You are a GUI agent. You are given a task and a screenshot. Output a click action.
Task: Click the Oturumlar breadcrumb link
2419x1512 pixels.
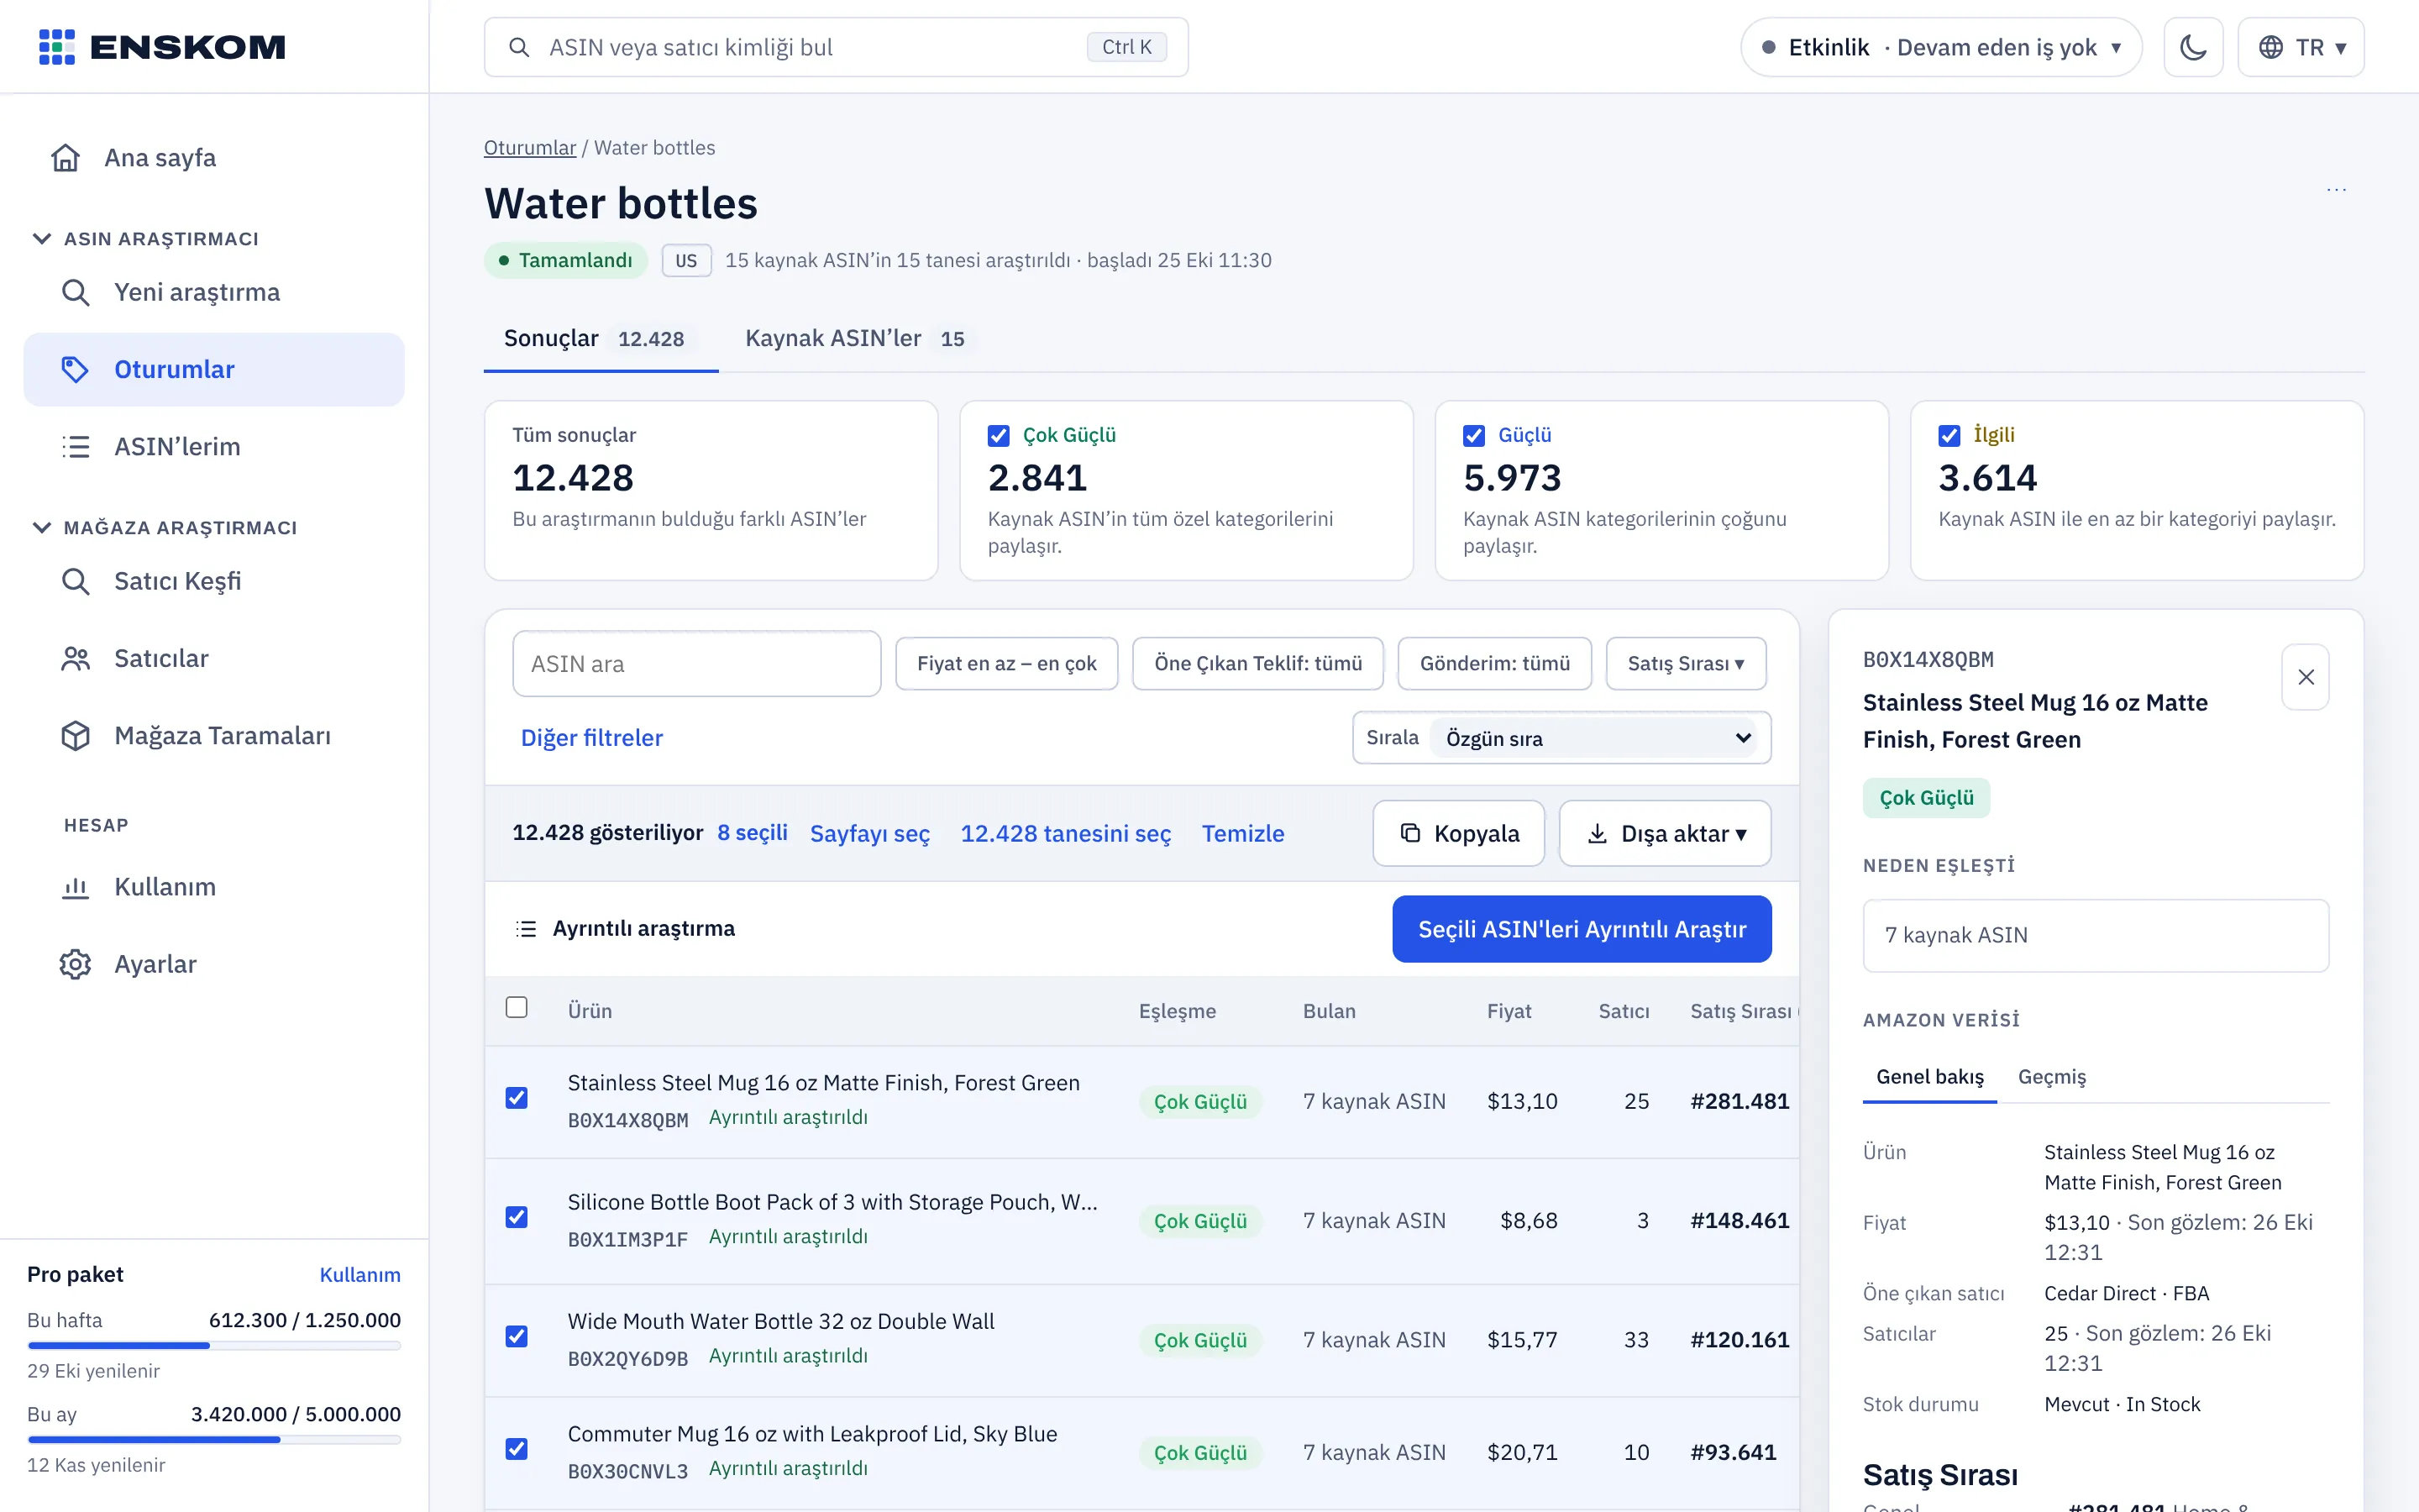[530, 148]
